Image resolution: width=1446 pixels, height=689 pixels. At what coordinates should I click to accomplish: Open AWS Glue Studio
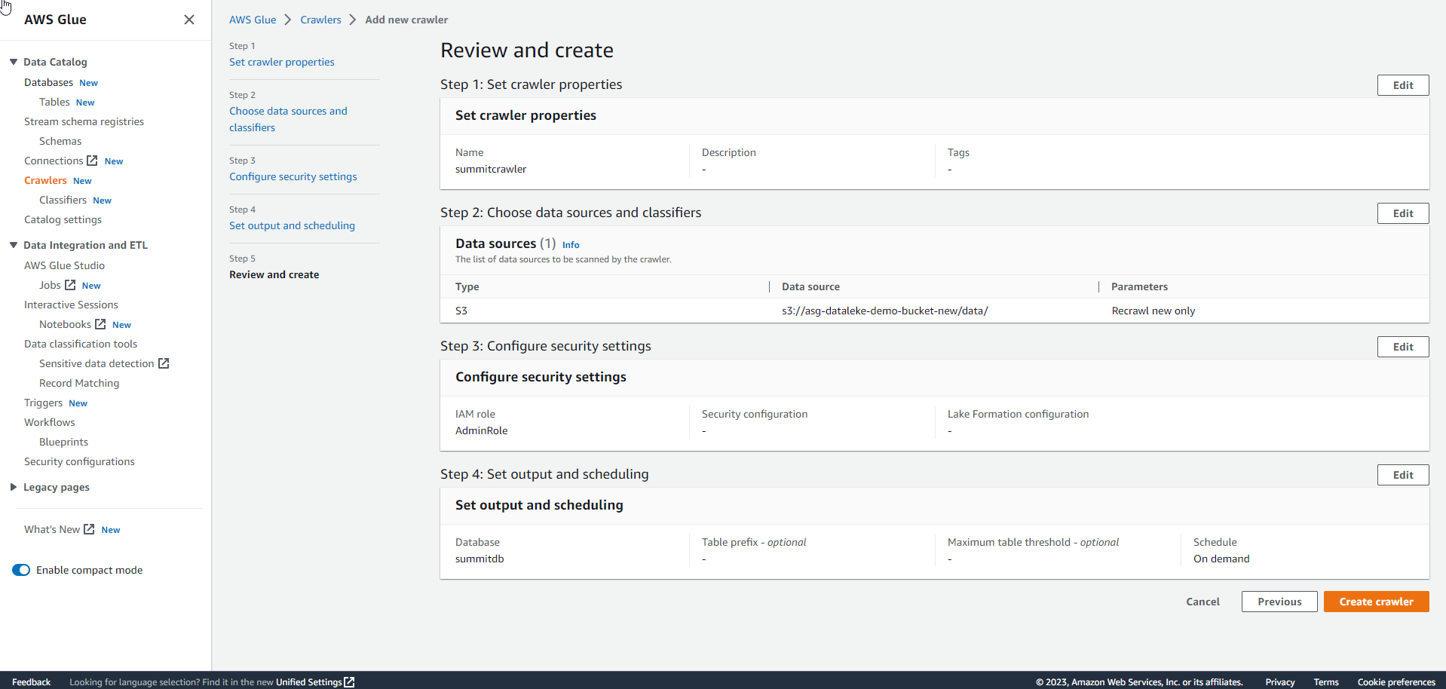64,265
